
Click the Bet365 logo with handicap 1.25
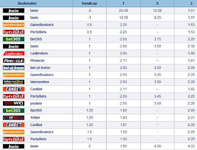14,110
